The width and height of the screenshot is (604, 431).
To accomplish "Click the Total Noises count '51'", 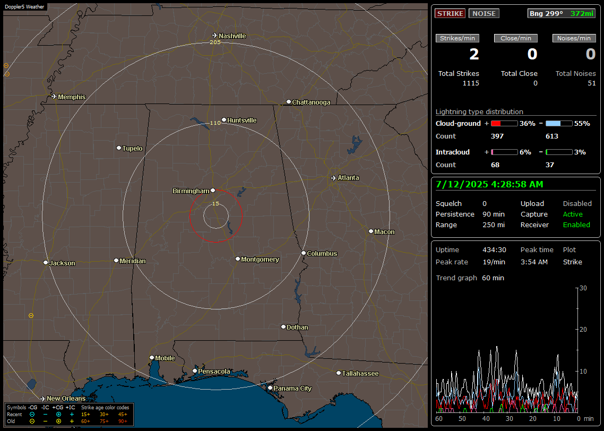I will click(x=591, y=83).
